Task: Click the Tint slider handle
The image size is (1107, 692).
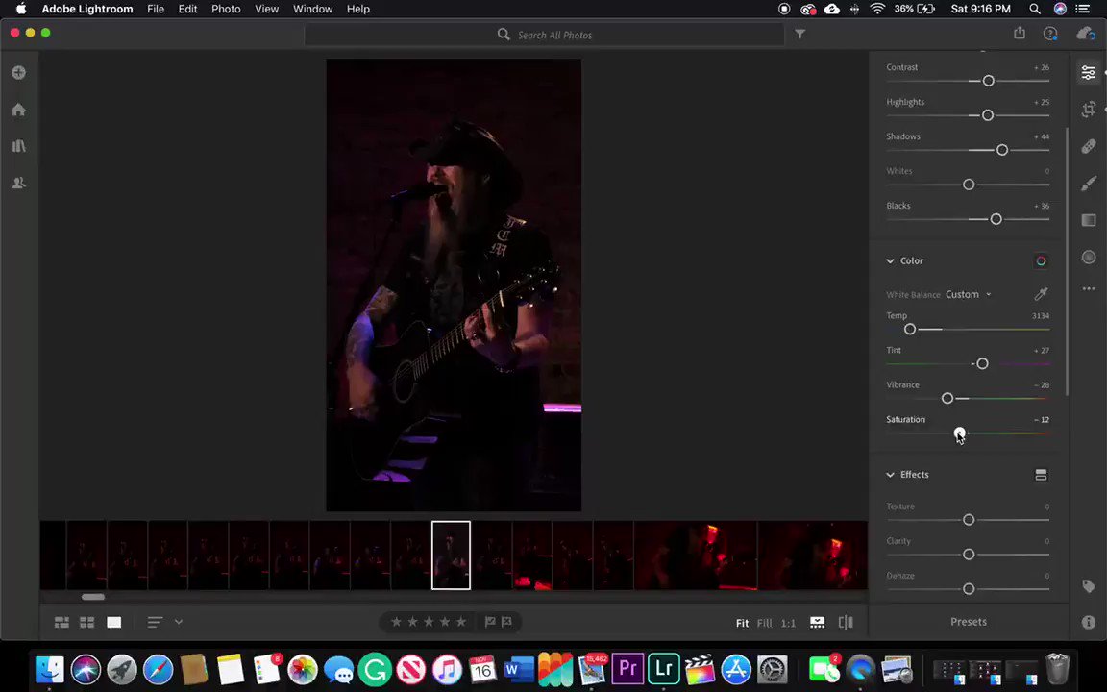Action: pyautogui.click(x=982, y=363)
